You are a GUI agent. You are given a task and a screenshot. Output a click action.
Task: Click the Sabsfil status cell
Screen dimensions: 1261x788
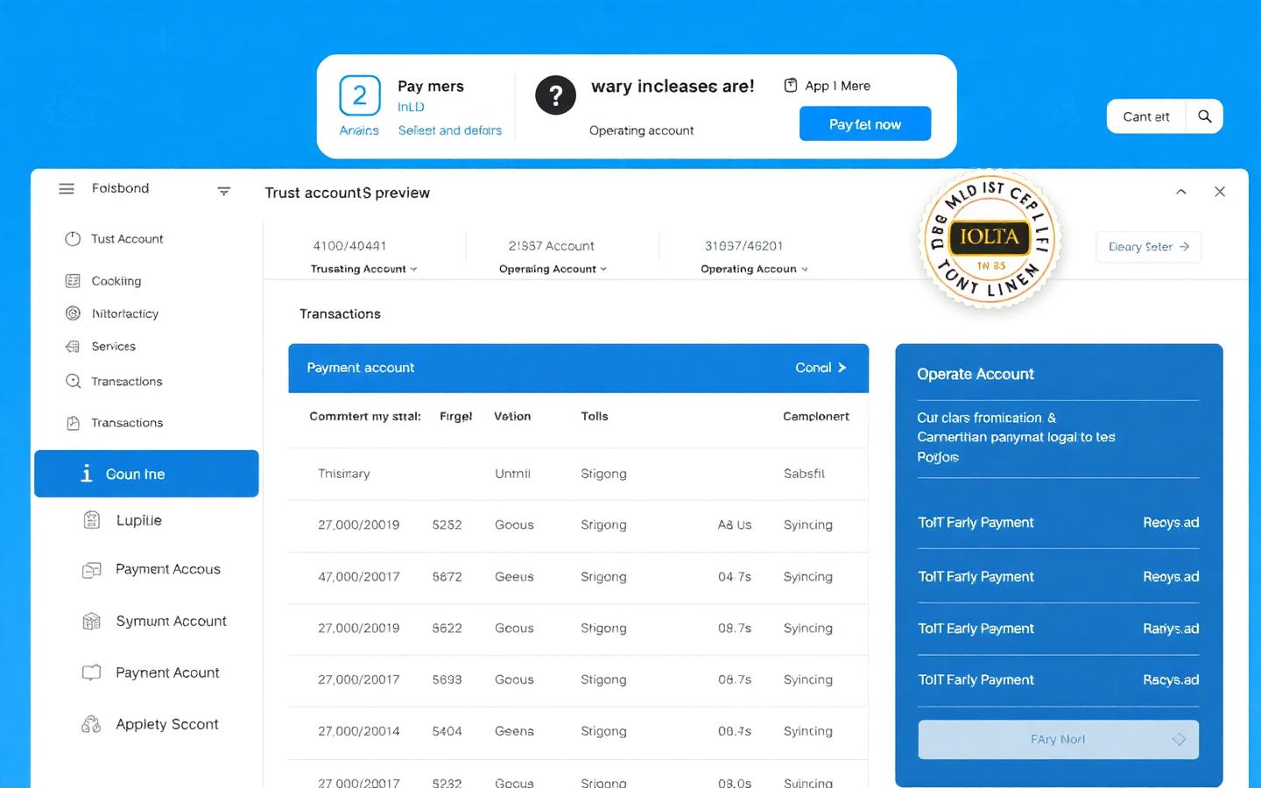pyautogui.click(x=804, y=474)
